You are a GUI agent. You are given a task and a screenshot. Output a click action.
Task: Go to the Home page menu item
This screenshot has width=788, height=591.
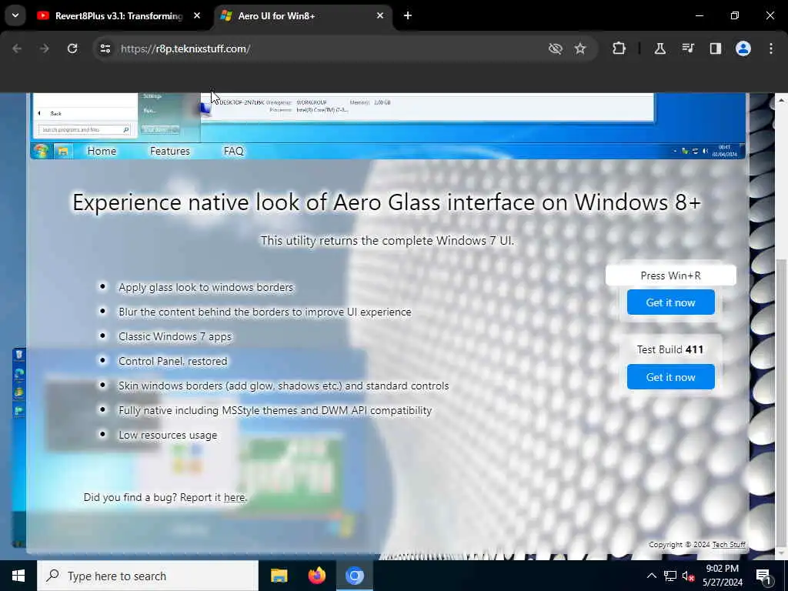102,152
